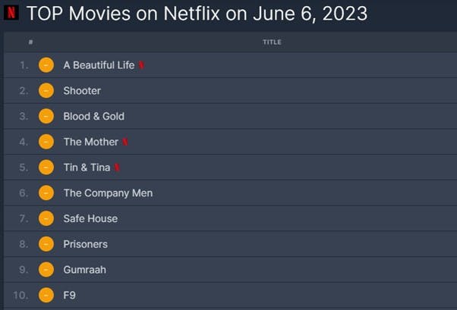
Task: Click the Netflix N badge after Tin & Tina
Action: pos(118,168)
